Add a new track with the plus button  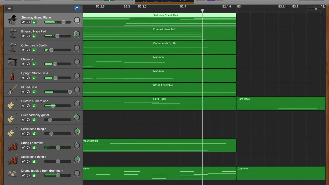tap(9, 8)
